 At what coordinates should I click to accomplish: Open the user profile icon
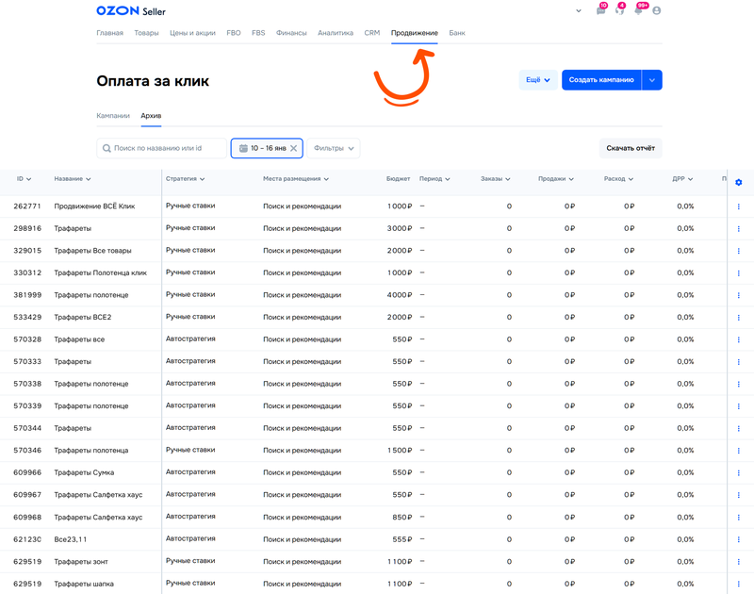click(x=657, y=11)
